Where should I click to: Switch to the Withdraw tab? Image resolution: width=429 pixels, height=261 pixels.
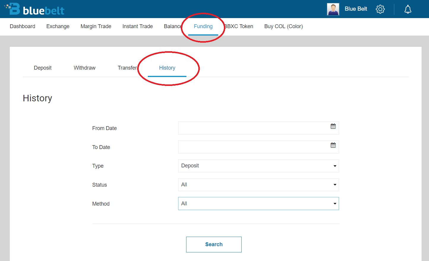pyautogui.click(x=85, y=68)
